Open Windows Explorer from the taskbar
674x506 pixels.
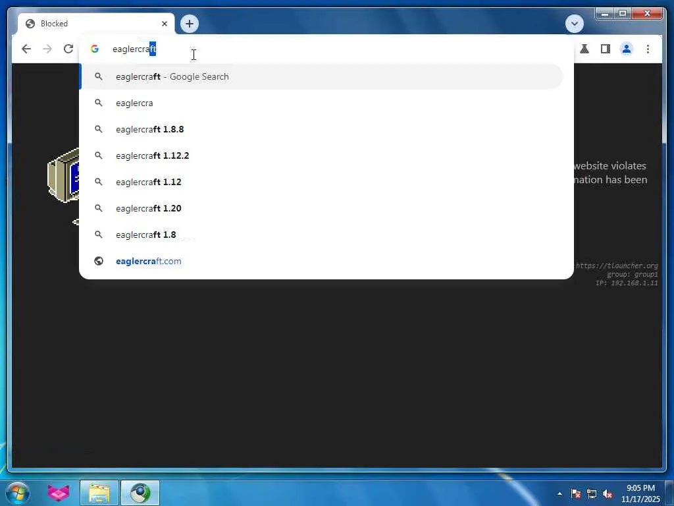tap(99, 493)
